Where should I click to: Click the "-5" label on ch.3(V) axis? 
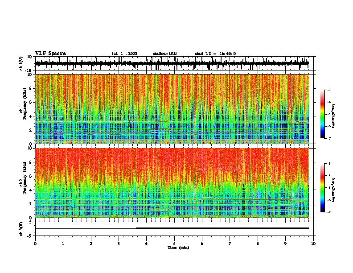(x=30, y=236)
